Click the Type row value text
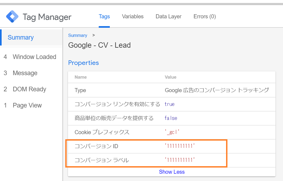 click(217, 90)
